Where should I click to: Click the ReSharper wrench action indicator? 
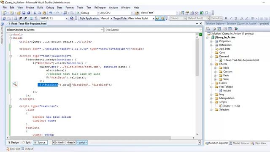click(15, 84)
